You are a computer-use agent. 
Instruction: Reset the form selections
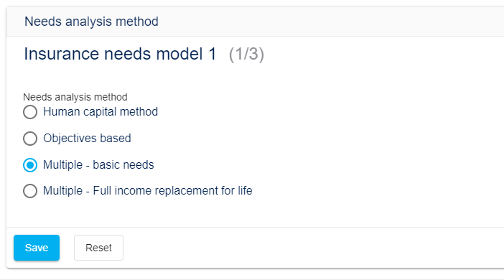pyautogui.click(x=98, y=248)
